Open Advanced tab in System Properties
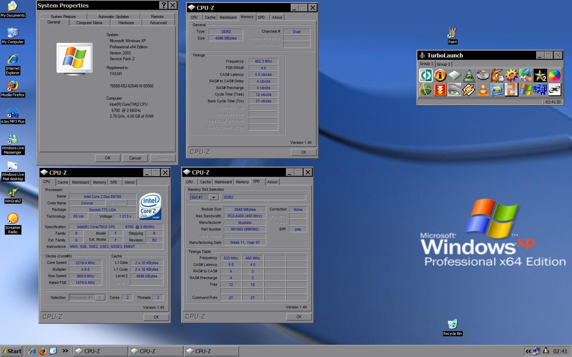 point(158,23)
